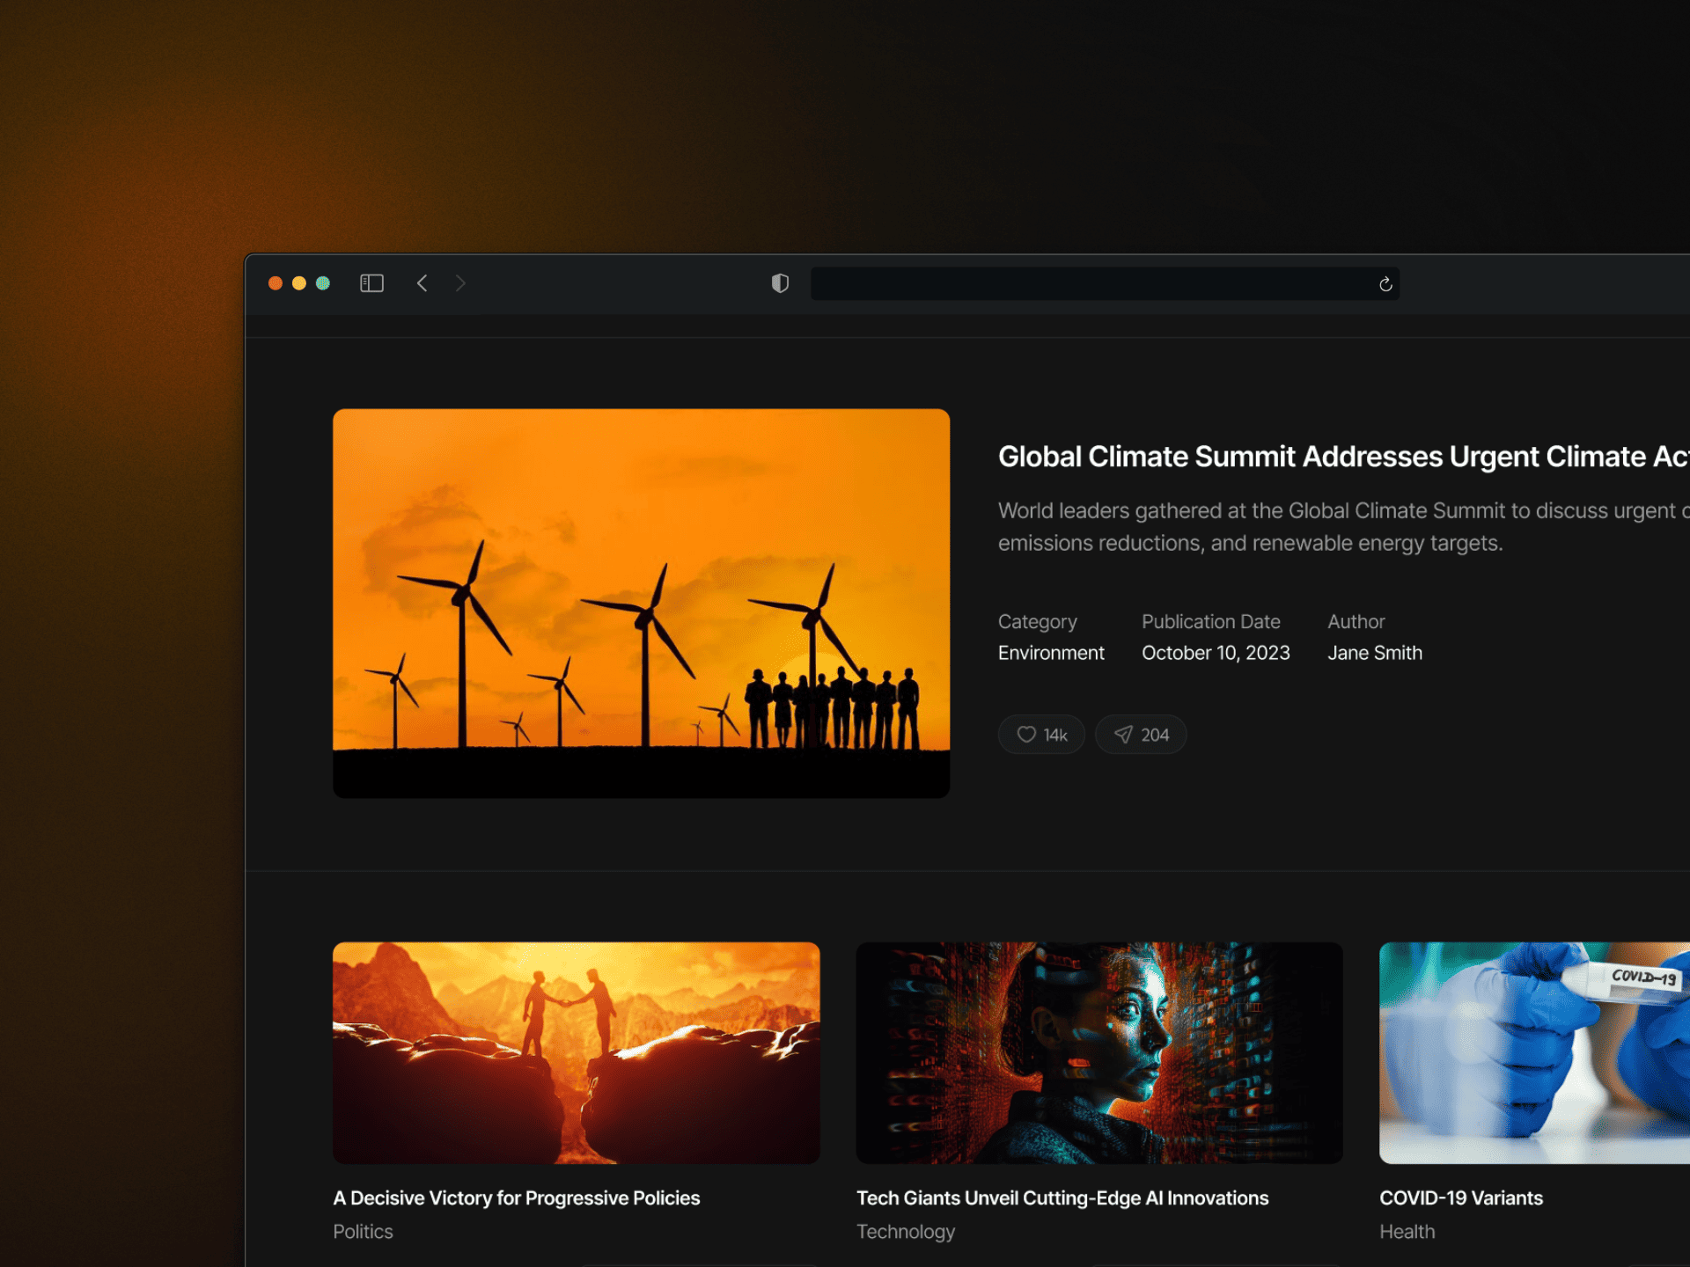The width and height of the screenshot is (1690, 1267).
Task: Open the wind turbines featured image
Action: (641, 603)
